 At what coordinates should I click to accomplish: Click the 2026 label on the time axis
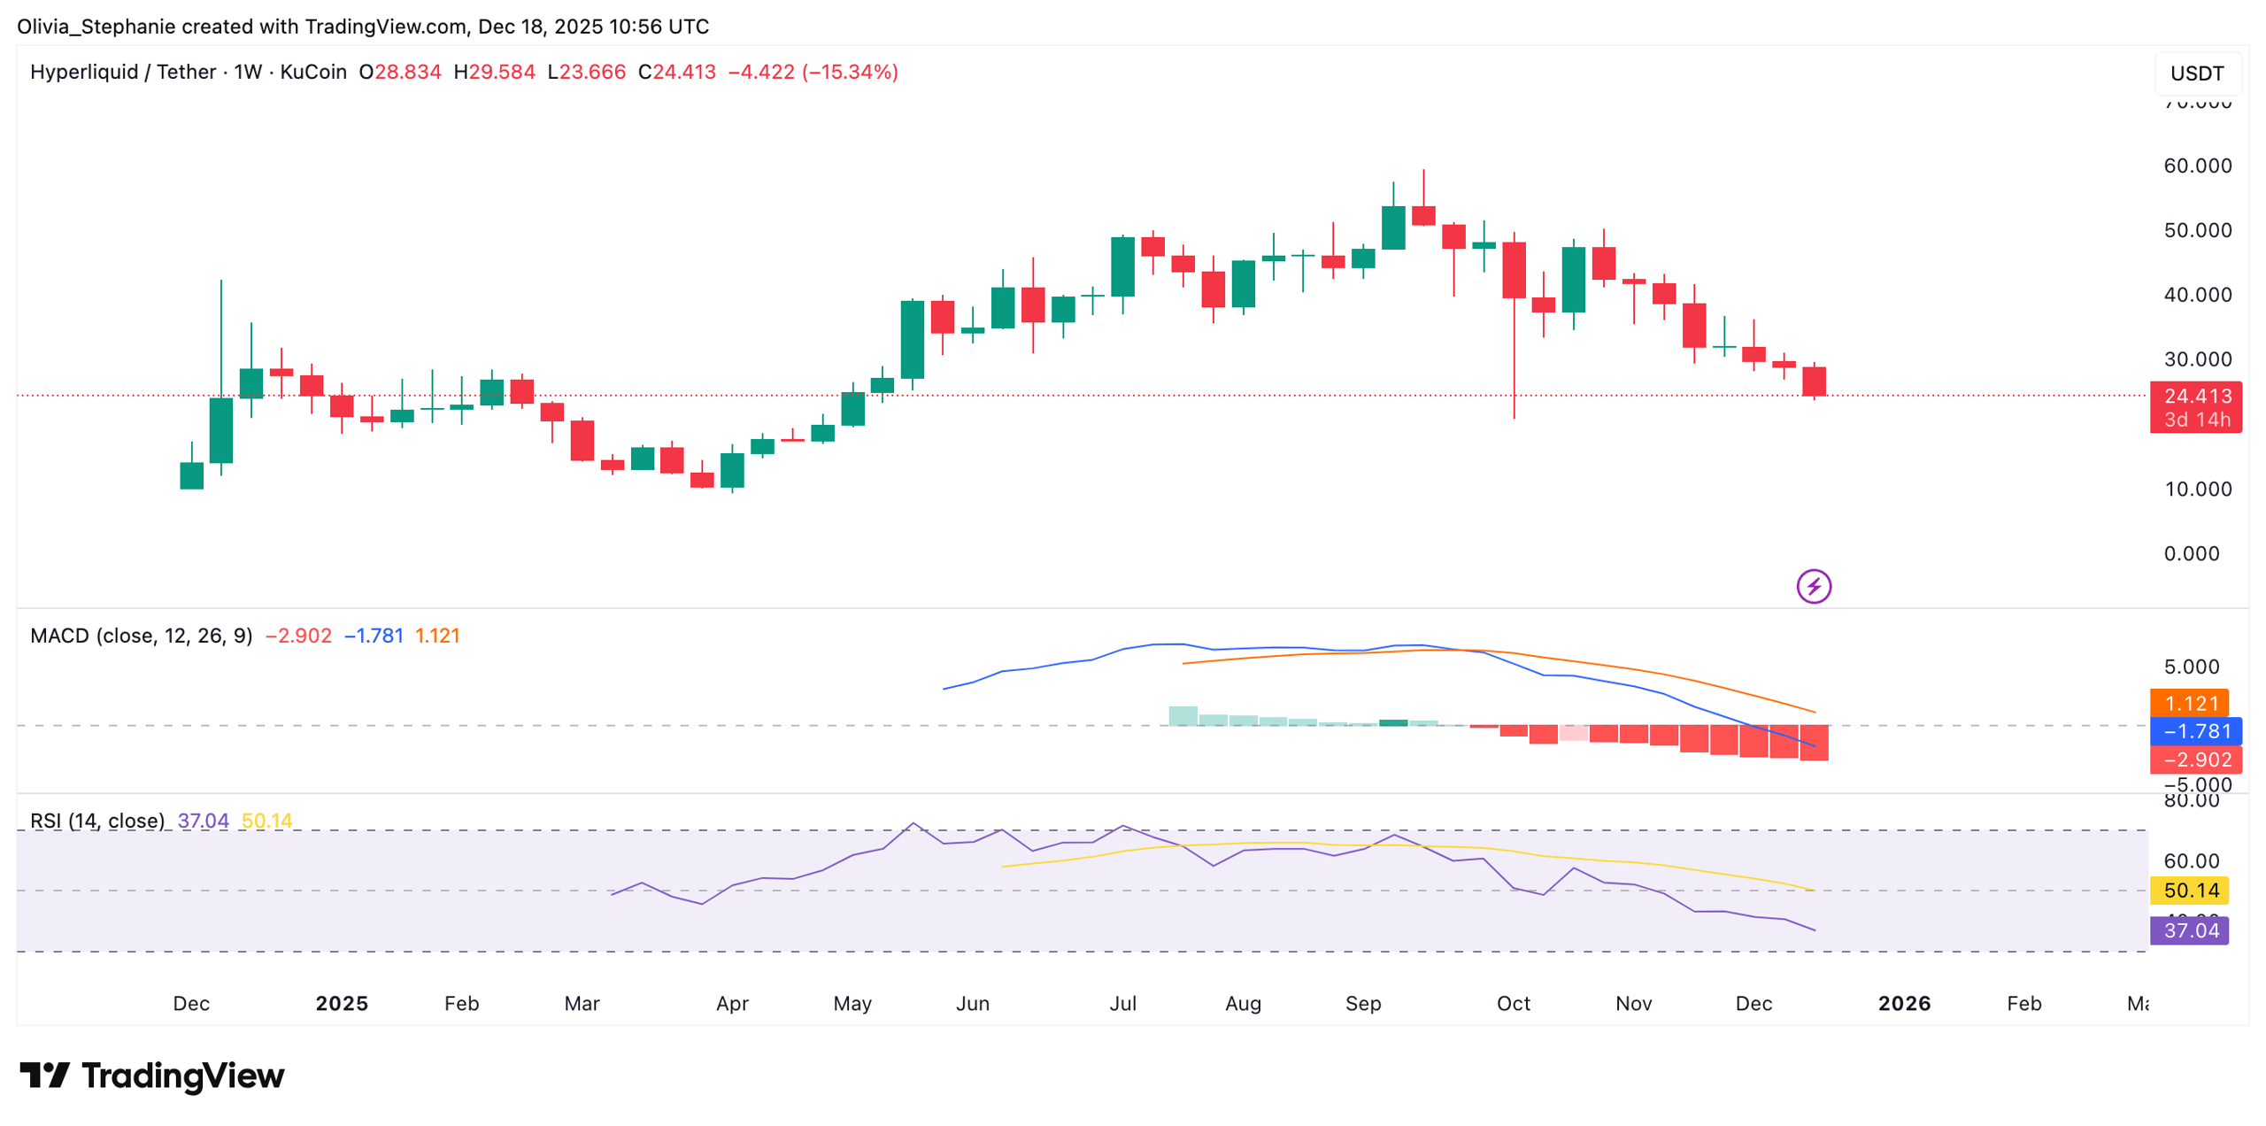coord(1905,1004)
